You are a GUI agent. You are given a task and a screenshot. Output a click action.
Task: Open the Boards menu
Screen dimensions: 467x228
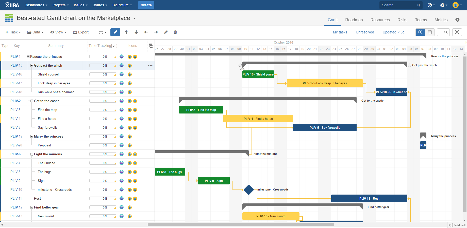tap(100, 5)
